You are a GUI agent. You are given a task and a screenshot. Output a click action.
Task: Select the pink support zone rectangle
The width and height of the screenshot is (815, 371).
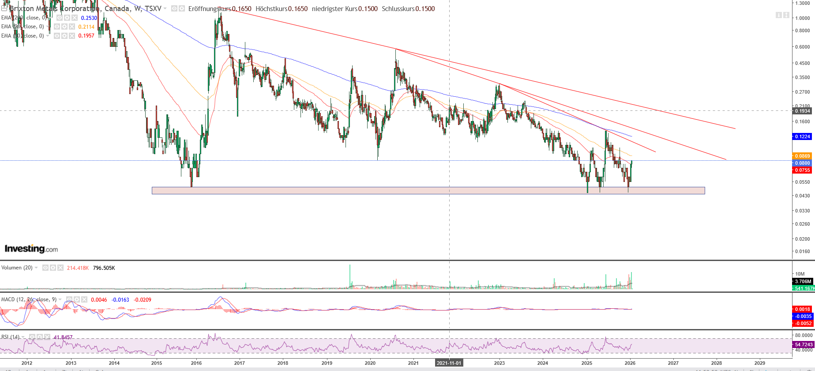pyautogui.click(x=428, y=191)
